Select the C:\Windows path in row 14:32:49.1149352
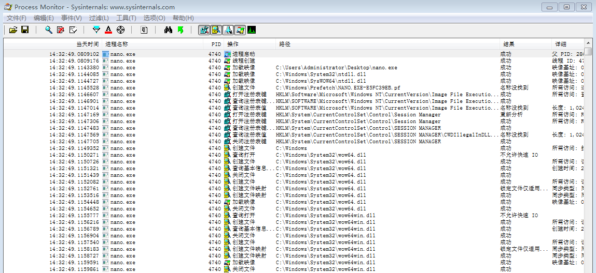 pos(291,148)
